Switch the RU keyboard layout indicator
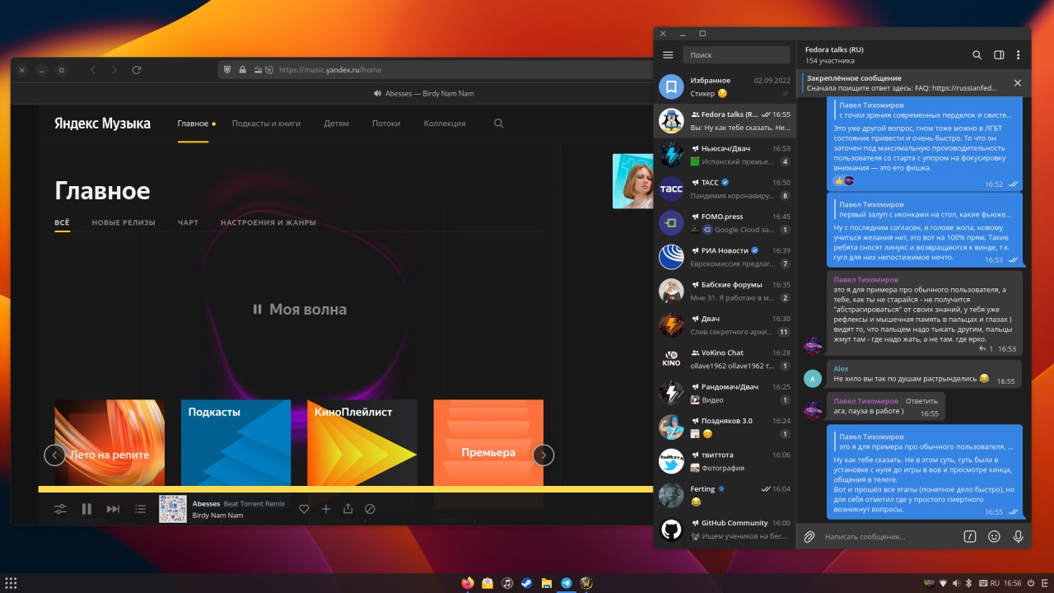 point(994,583)
